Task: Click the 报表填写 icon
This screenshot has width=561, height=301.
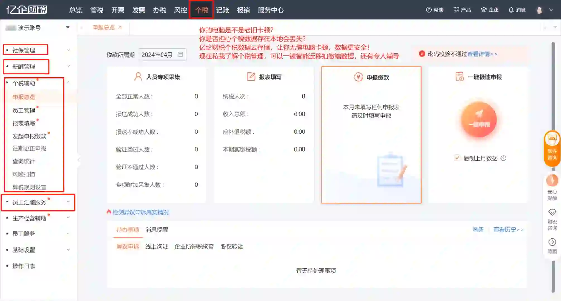Action: click(251, 77)
